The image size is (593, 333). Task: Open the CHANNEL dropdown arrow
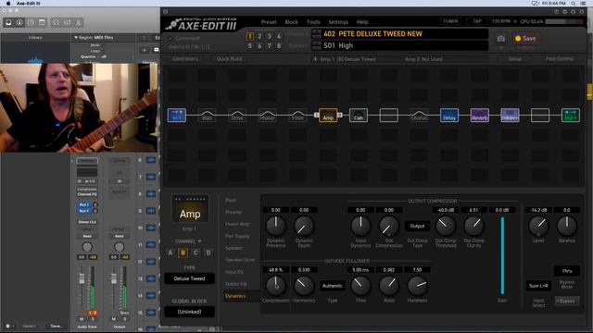coord(200,241)
